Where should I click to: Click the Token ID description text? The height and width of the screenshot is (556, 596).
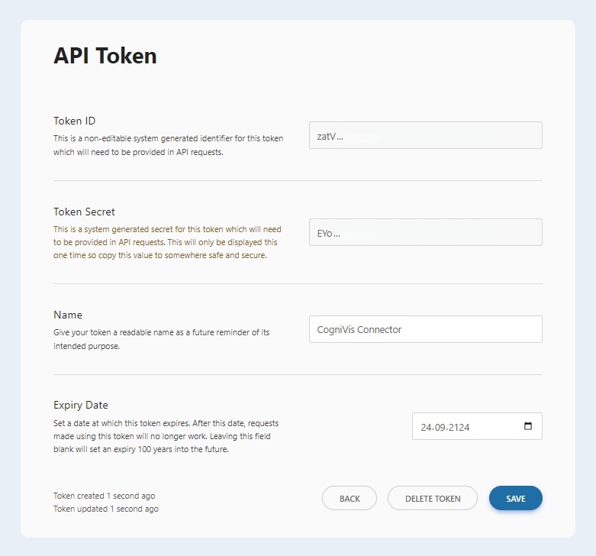(x=168, y=145)
